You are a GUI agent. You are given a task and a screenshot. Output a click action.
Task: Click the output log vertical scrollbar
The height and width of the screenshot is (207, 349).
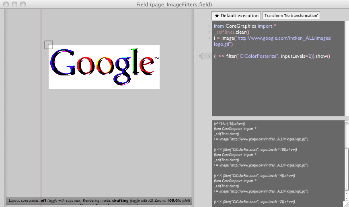[x=347, y=160]
